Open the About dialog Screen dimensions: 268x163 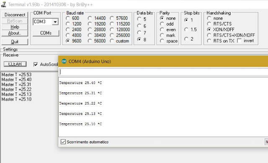click(x=15, y=33)
